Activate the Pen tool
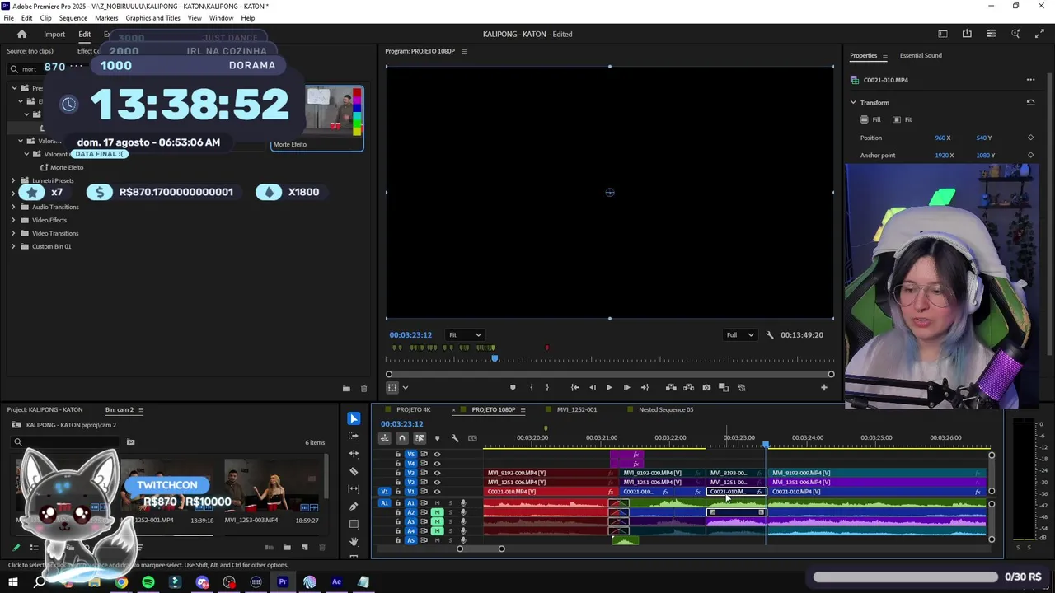 [x=354, y=507]
